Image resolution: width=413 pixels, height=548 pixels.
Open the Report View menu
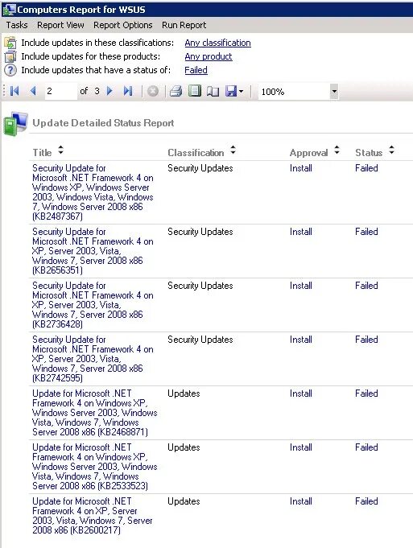pos(60,25)
